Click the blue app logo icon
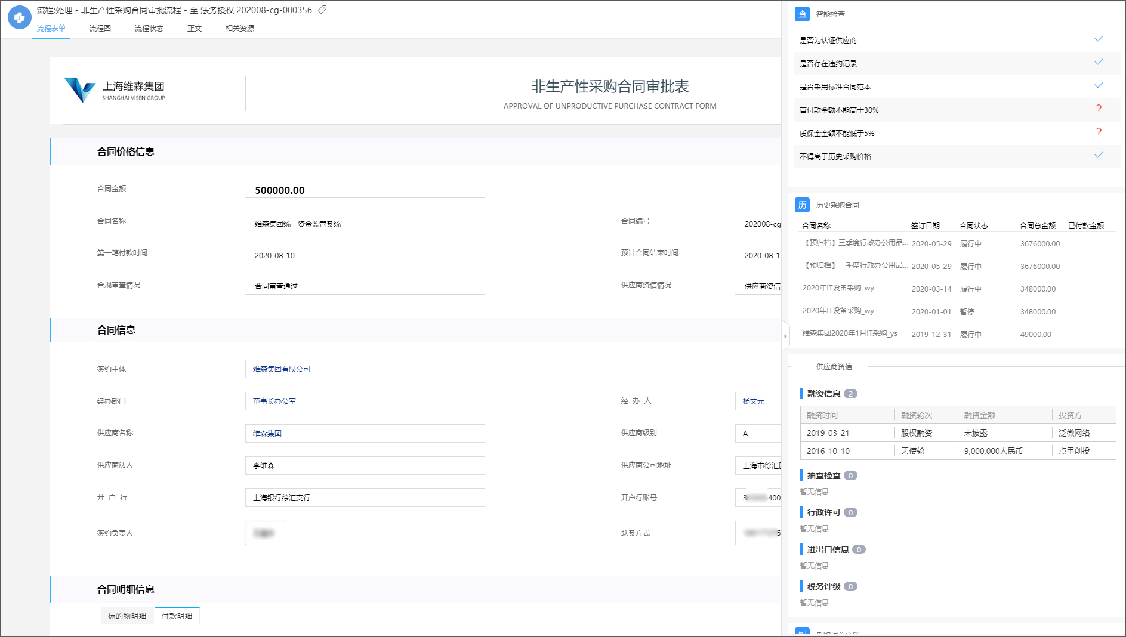The width and height of the screenshot is (1126, 637). tap(19, 17)
